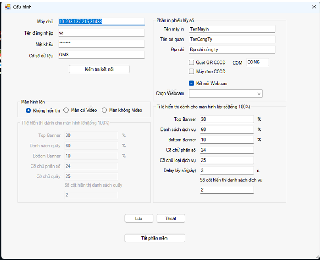Click the Cơ sở dữ liệu field

[101, 55]
